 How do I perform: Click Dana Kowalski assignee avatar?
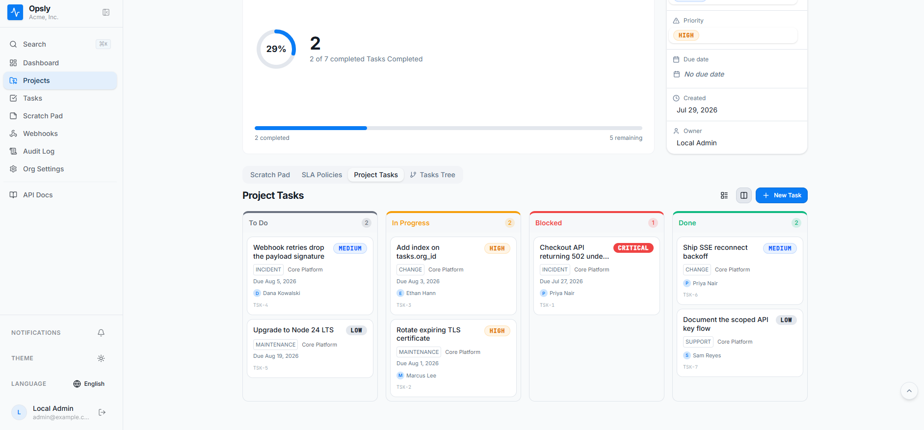pyautogui.click(x=257, y=293)
